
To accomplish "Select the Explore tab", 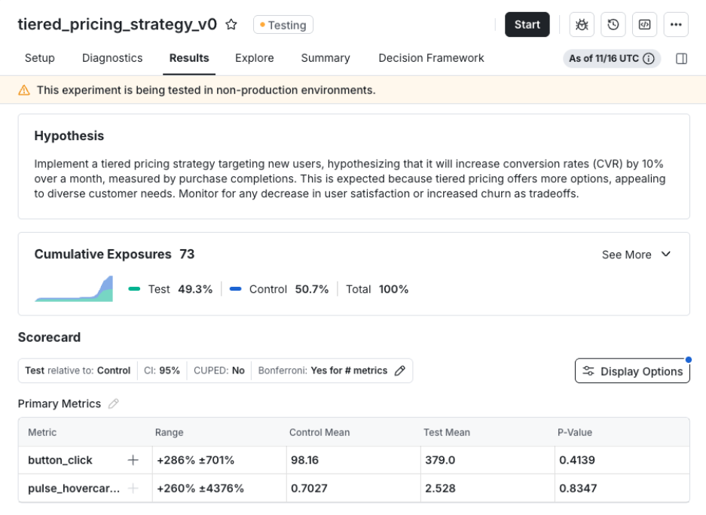I will 254,58.
